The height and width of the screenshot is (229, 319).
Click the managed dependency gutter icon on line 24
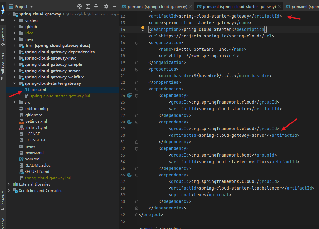tap(129, 95)
